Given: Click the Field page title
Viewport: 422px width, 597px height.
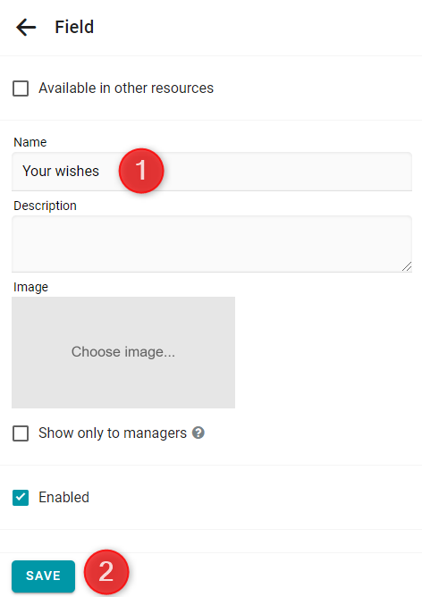Looking at the screenshot, I should [74, 27].
